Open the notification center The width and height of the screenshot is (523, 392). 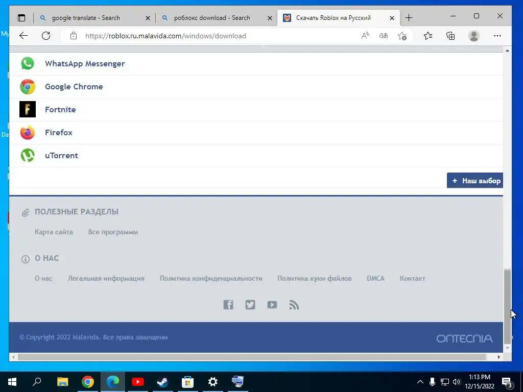[507, 382]
